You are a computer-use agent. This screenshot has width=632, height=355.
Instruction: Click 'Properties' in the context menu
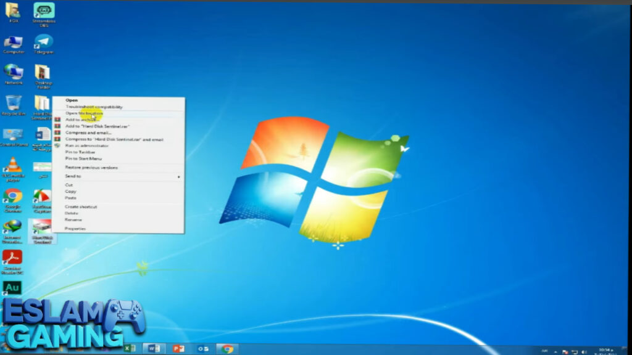tap(75, 229)
